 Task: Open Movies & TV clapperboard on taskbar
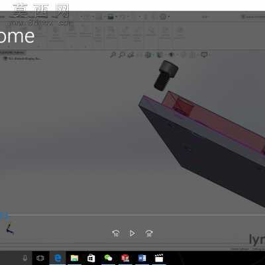[159, 258]
